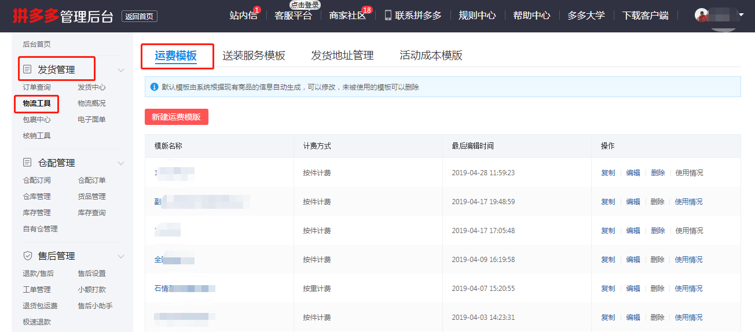This screenshot has width=755, height=332.
Task: Open 物流工具 in sidebar
Action: (x=36, y=104)
